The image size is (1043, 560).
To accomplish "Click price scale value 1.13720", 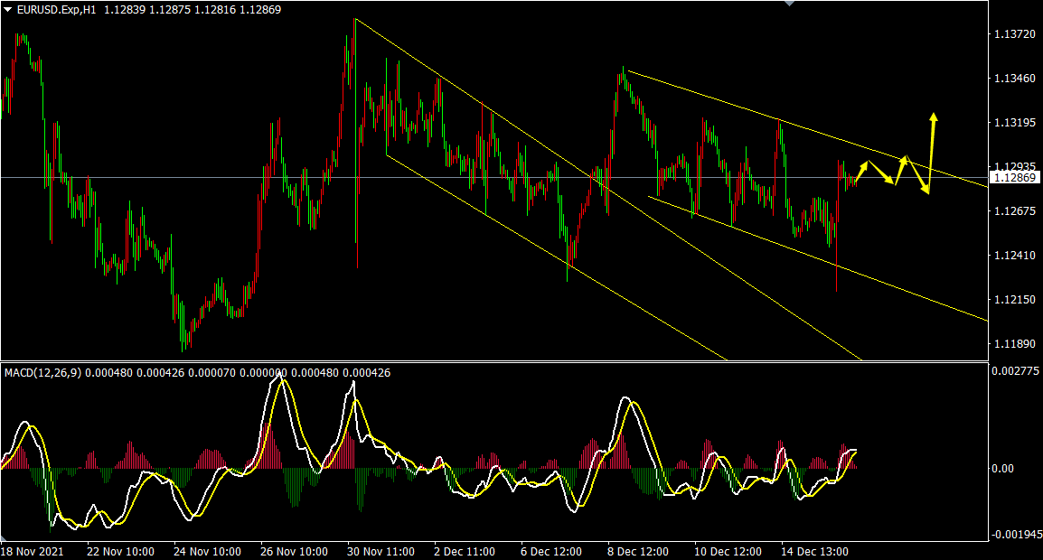I will point(1014,34).
